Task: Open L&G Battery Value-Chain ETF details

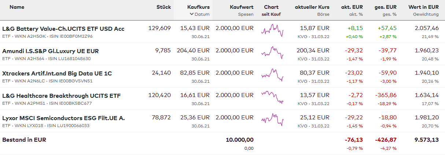Action: [x=63, y=29]
